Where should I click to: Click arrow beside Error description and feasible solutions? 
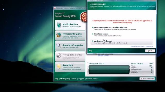93,27
